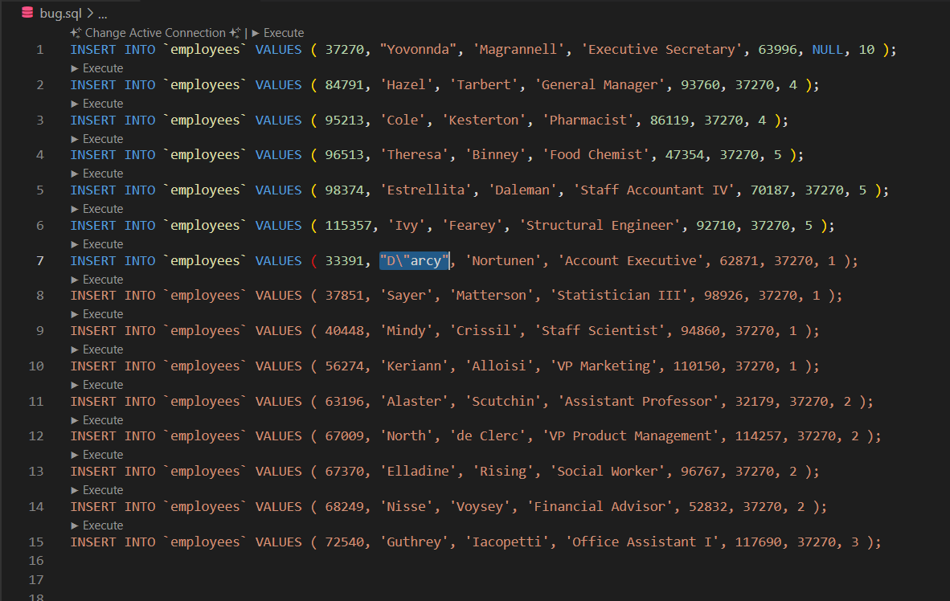Click line number 7 in the gutter
The width and height of the screenshot is (950, 601).
click(x=39, y=260)
